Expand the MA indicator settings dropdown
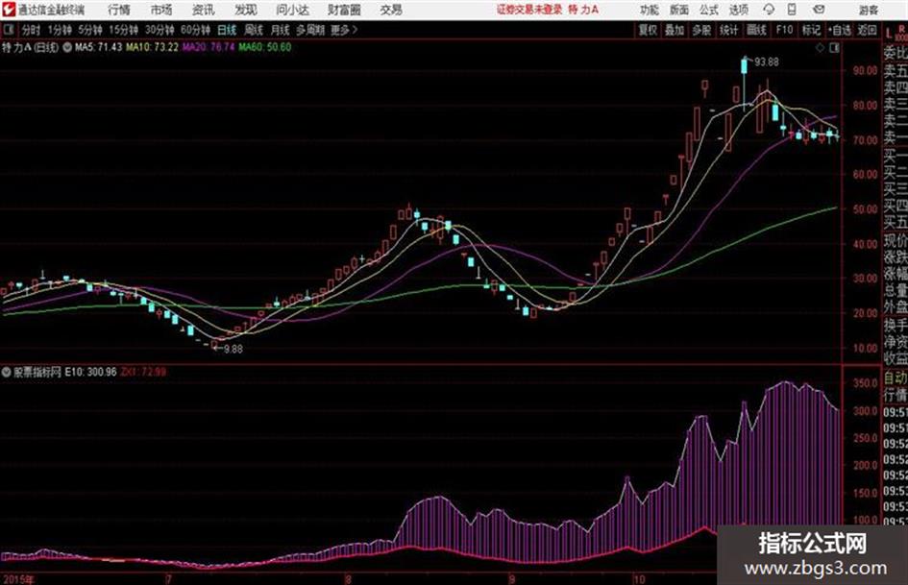The image size is (908, 585). click(67, 47)
